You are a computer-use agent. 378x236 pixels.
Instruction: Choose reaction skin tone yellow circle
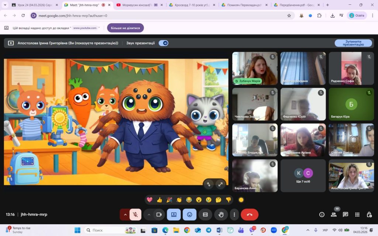[241, 199]
